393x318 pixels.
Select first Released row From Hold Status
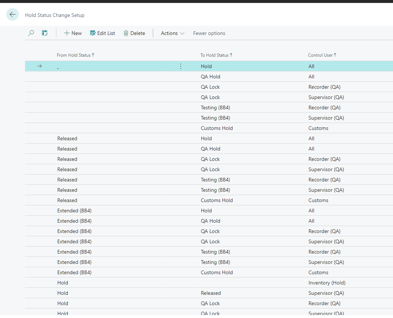tap(67, 138)
